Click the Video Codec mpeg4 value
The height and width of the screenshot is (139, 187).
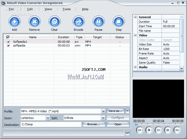coord(170,40)
